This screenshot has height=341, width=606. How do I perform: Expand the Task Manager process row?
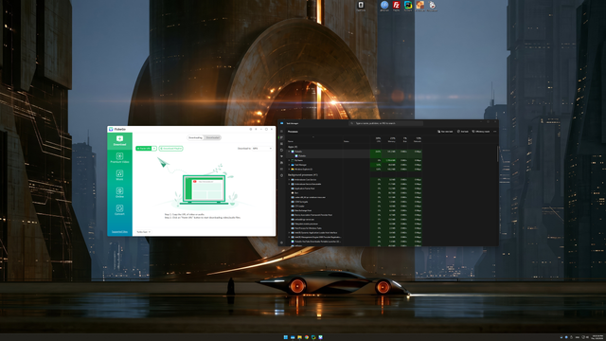pyautogui.click(x=289, y=165)
